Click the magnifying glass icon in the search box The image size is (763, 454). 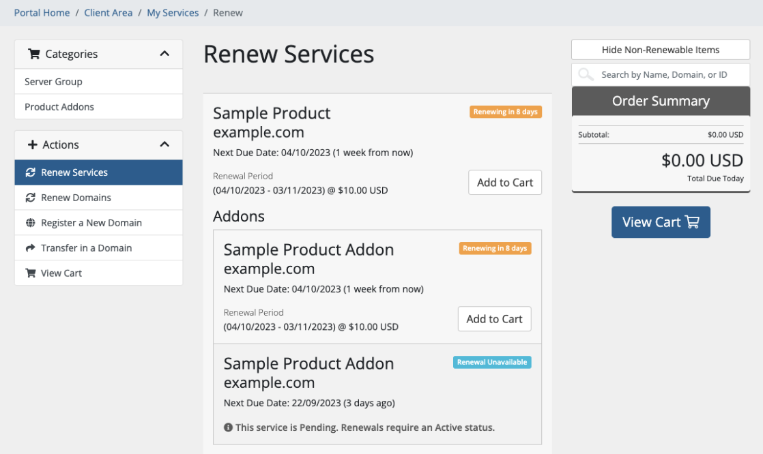click(x=586, y=74)
